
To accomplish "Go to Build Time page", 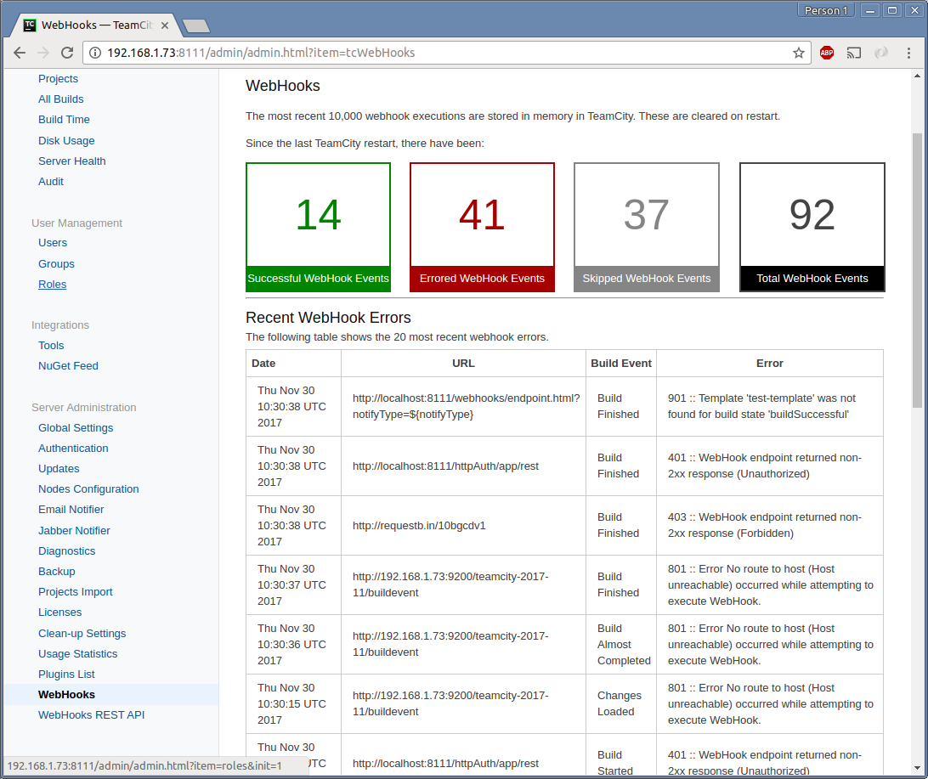I will point(64,120).
